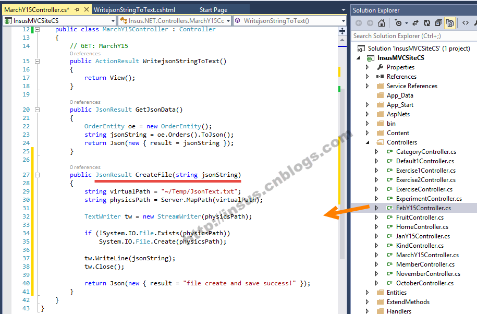Image resolution: width=477 pixels, height=314 pixels.
Task: Expand the Content folder
Action: pos(368,133)
